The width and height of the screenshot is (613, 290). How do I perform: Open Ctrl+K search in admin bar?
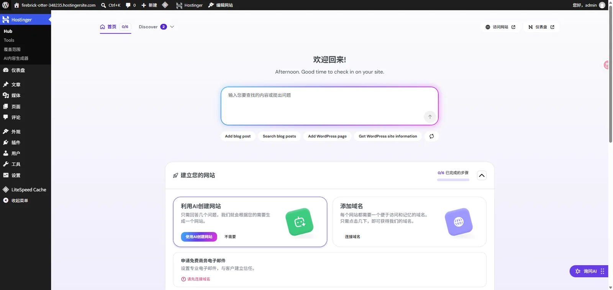[x=111, y=5]
